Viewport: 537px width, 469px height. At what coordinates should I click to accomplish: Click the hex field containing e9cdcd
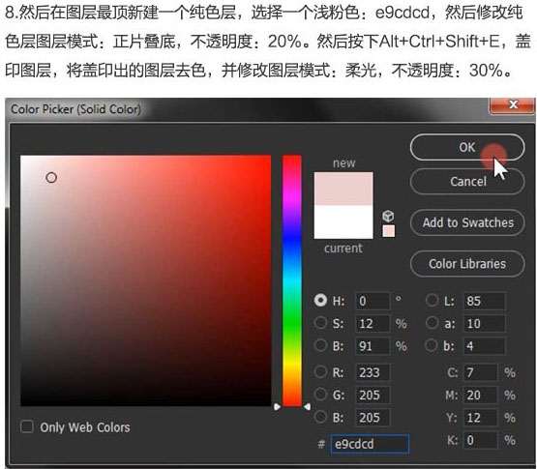(370, 444)
